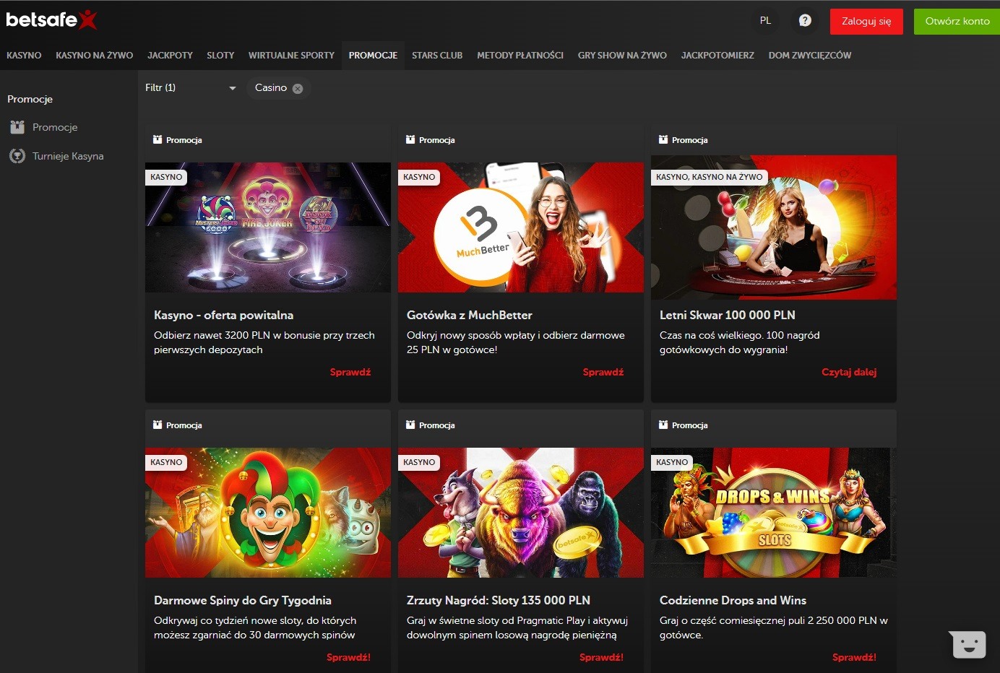Viewport: 1000px width, 673px height.
Task: Click the Promocje gift icon in sidebar
Action: coord(17,127)
